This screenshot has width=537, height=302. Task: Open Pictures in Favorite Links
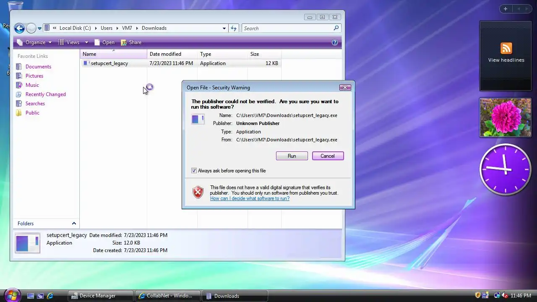coord(34,76)
